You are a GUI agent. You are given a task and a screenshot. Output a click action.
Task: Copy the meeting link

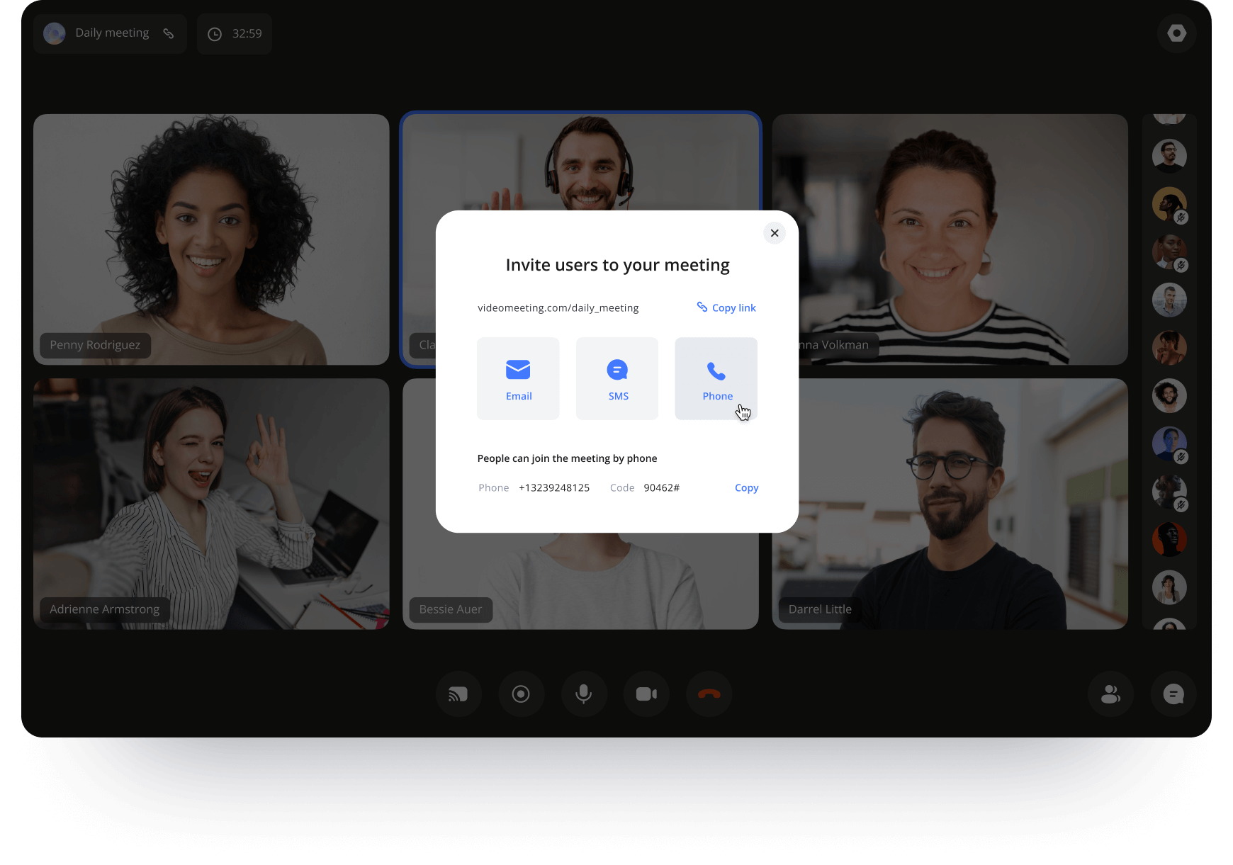pyautogui.click(x=726, y=307)
